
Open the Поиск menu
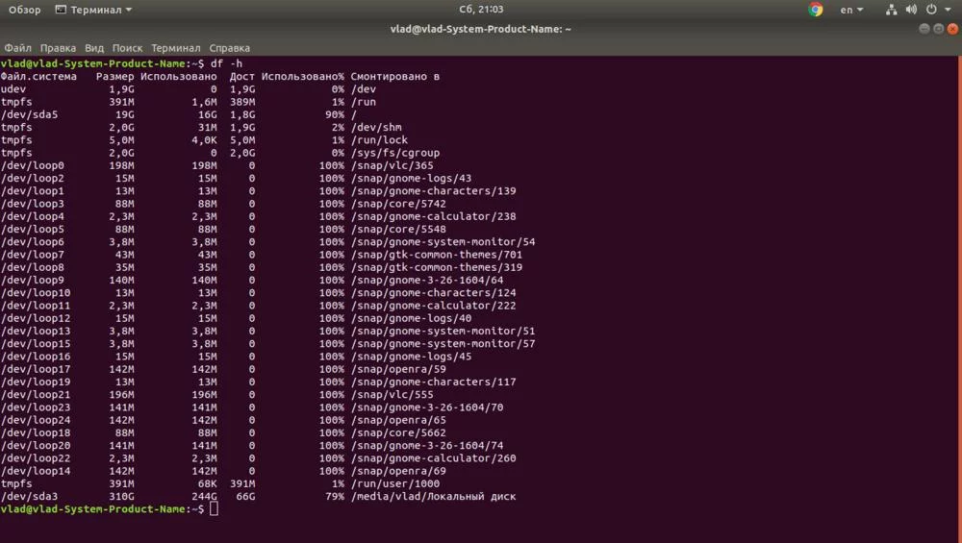pos(127,48)
